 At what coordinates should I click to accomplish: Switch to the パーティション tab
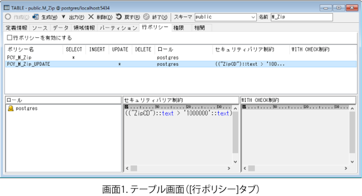tap(119, 28)
